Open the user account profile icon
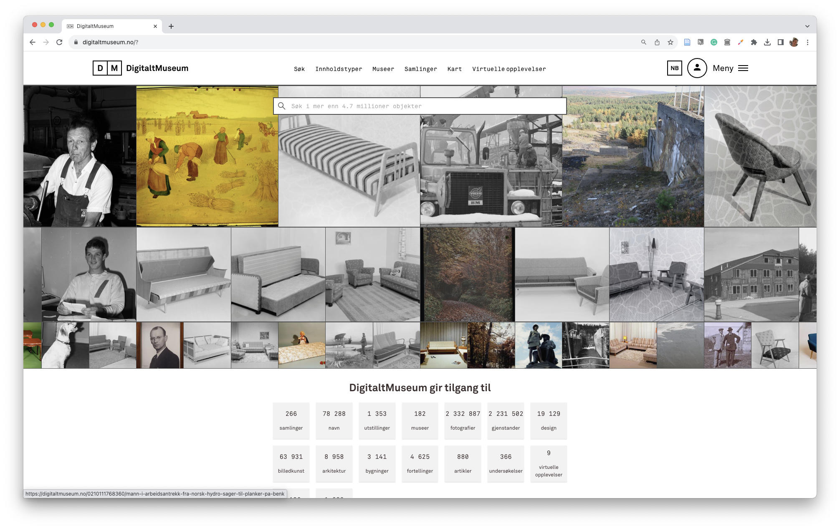The height and width of the screenshot is (529, 840). pyautogui.click(x=697, y=68)
